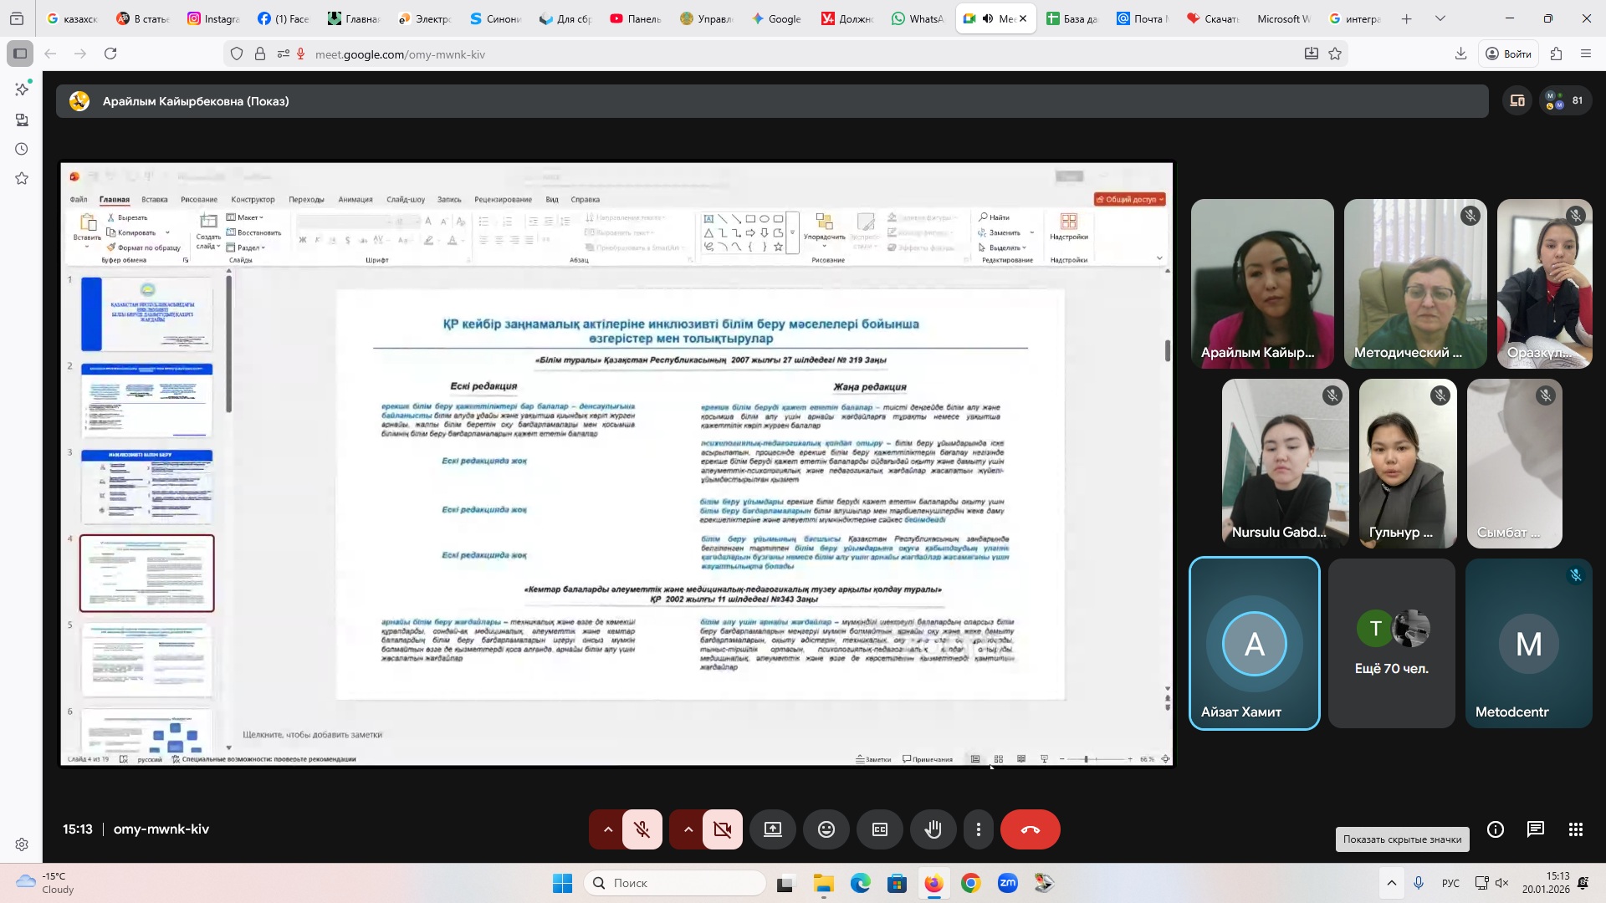This screenshot has height=903, width=1606.
Task: Toggle closed captions button
Action: [880, 829]
